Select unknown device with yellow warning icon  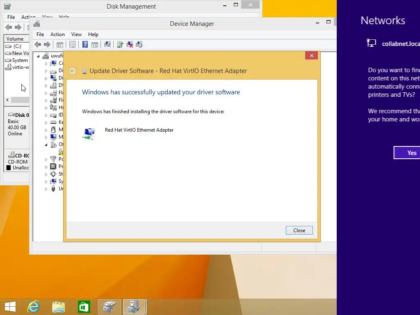61,152
